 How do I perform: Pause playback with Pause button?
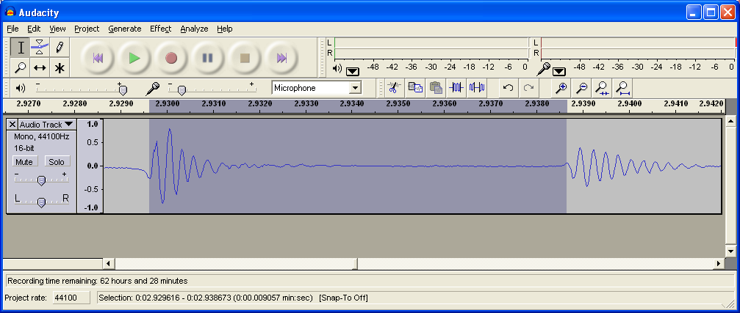pyautogui.click(x=208, y=58)
